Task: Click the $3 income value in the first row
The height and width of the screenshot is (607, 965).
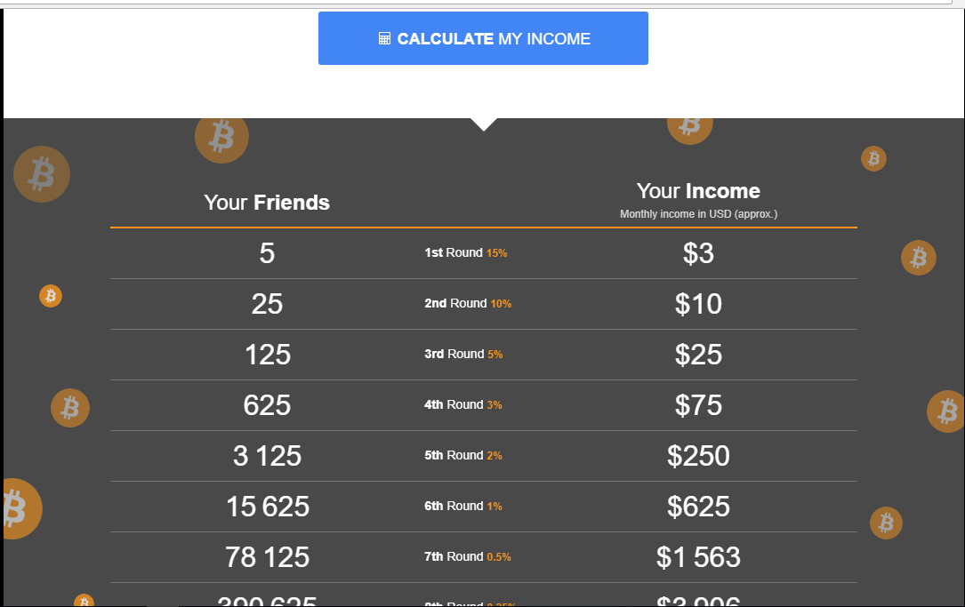Action: coord(699,252)
